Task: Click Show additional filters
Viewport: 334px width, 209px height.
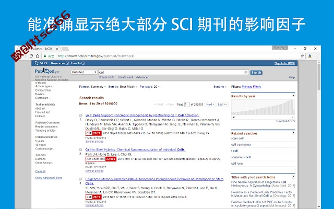Action: pos(49,178)
